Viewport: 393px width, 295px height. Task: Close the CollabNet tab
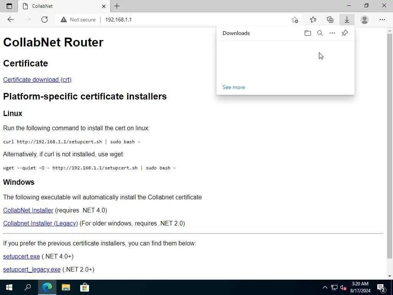click(104, 6)
